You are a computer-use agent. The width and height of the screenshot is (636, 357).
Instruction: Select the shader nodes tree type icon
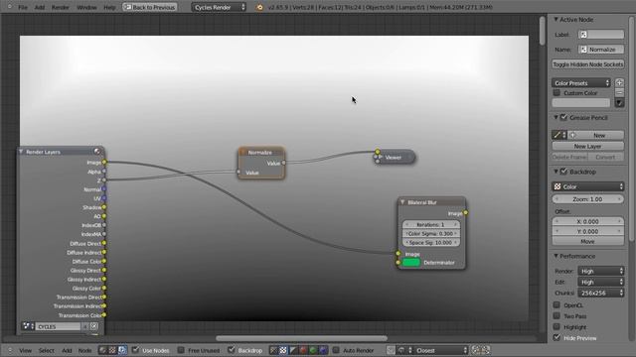point(103,350)
